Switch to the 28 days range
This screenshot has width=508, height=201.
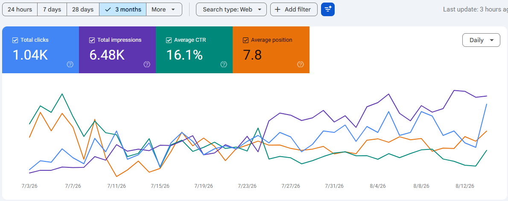(x=83, y=9)
